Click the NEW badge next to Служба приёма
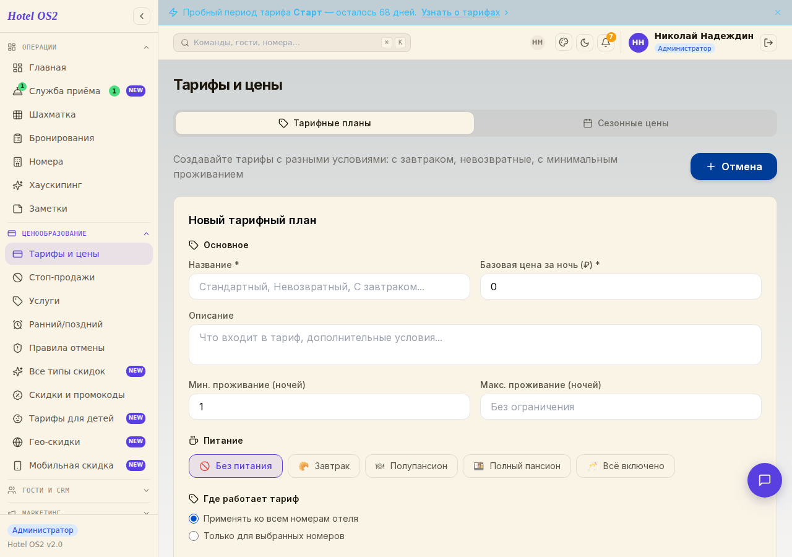The width and height of the screenshot is (792, 557). click(136, 91)
